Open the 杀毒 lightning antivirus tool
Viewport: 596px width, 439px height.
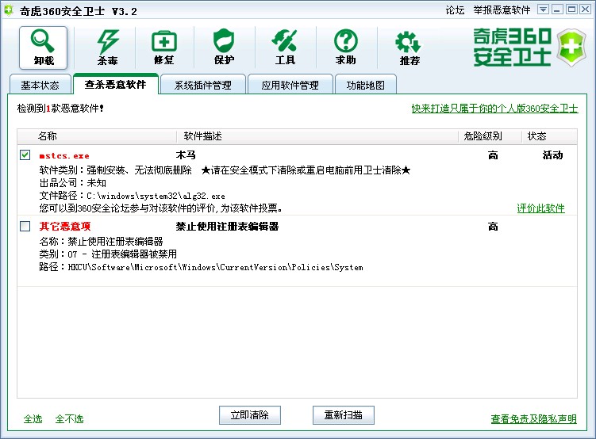(107, 48)
